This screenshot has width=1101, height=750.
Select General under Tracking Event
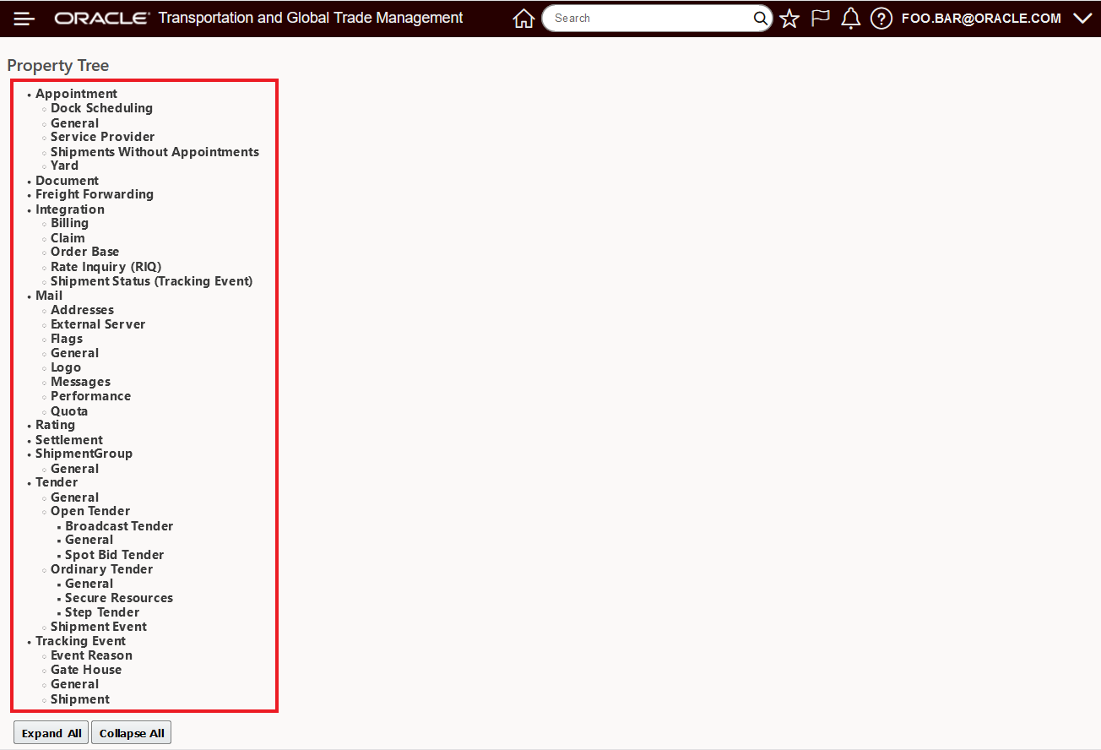[74, 684]
